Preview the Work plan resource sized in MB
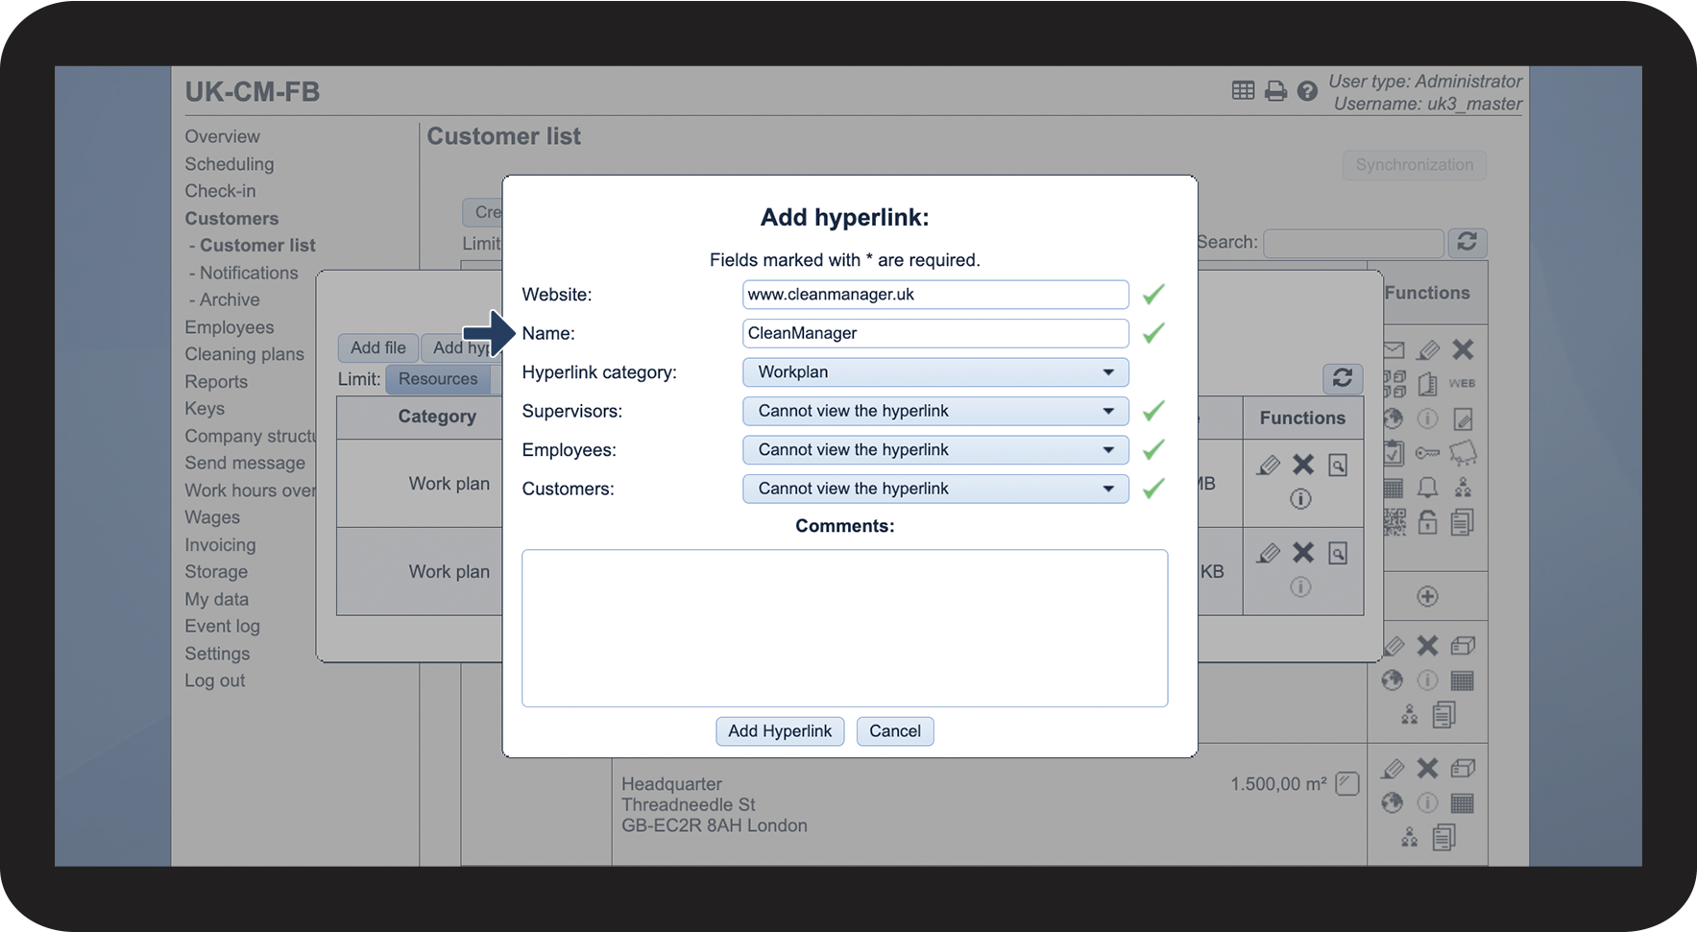Screen dimensions: 1697x932 [x=1338, y=466]
